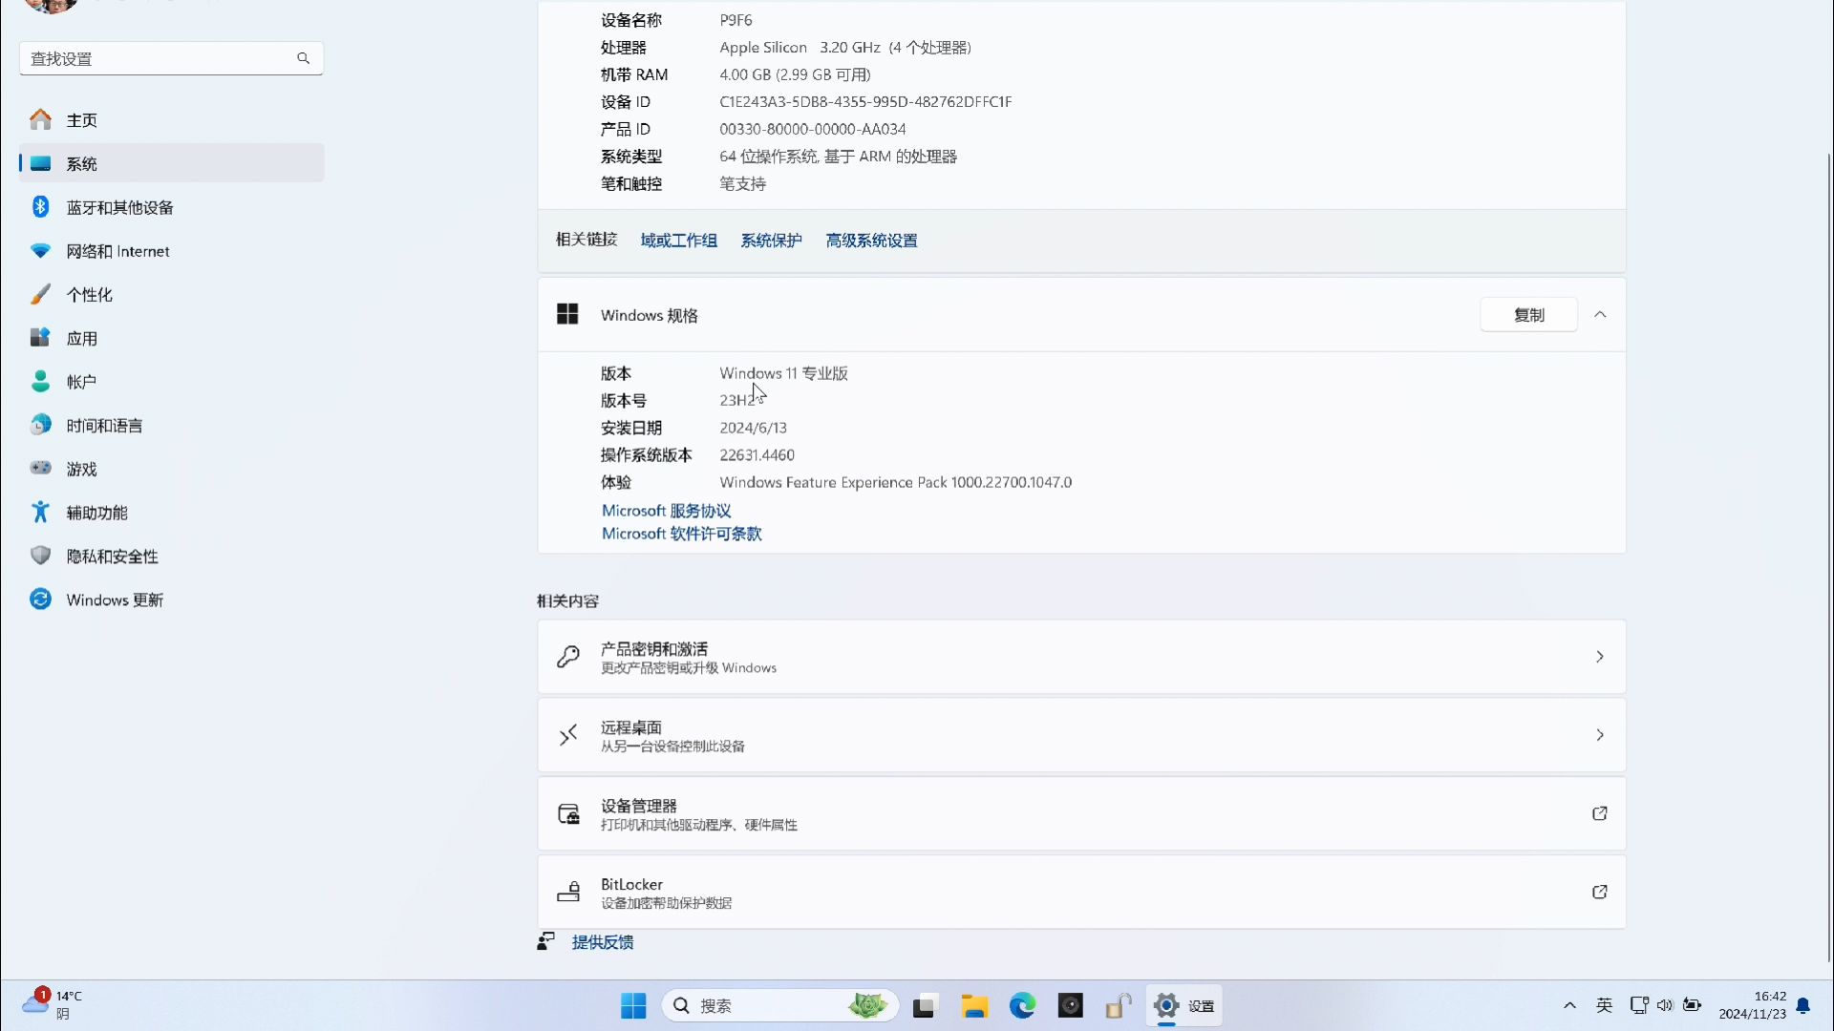Image resolution: width=1834 pixels, height=1031 pixels.
Task: Click the 时间和语言 globe clock icon
Action: 40,425
